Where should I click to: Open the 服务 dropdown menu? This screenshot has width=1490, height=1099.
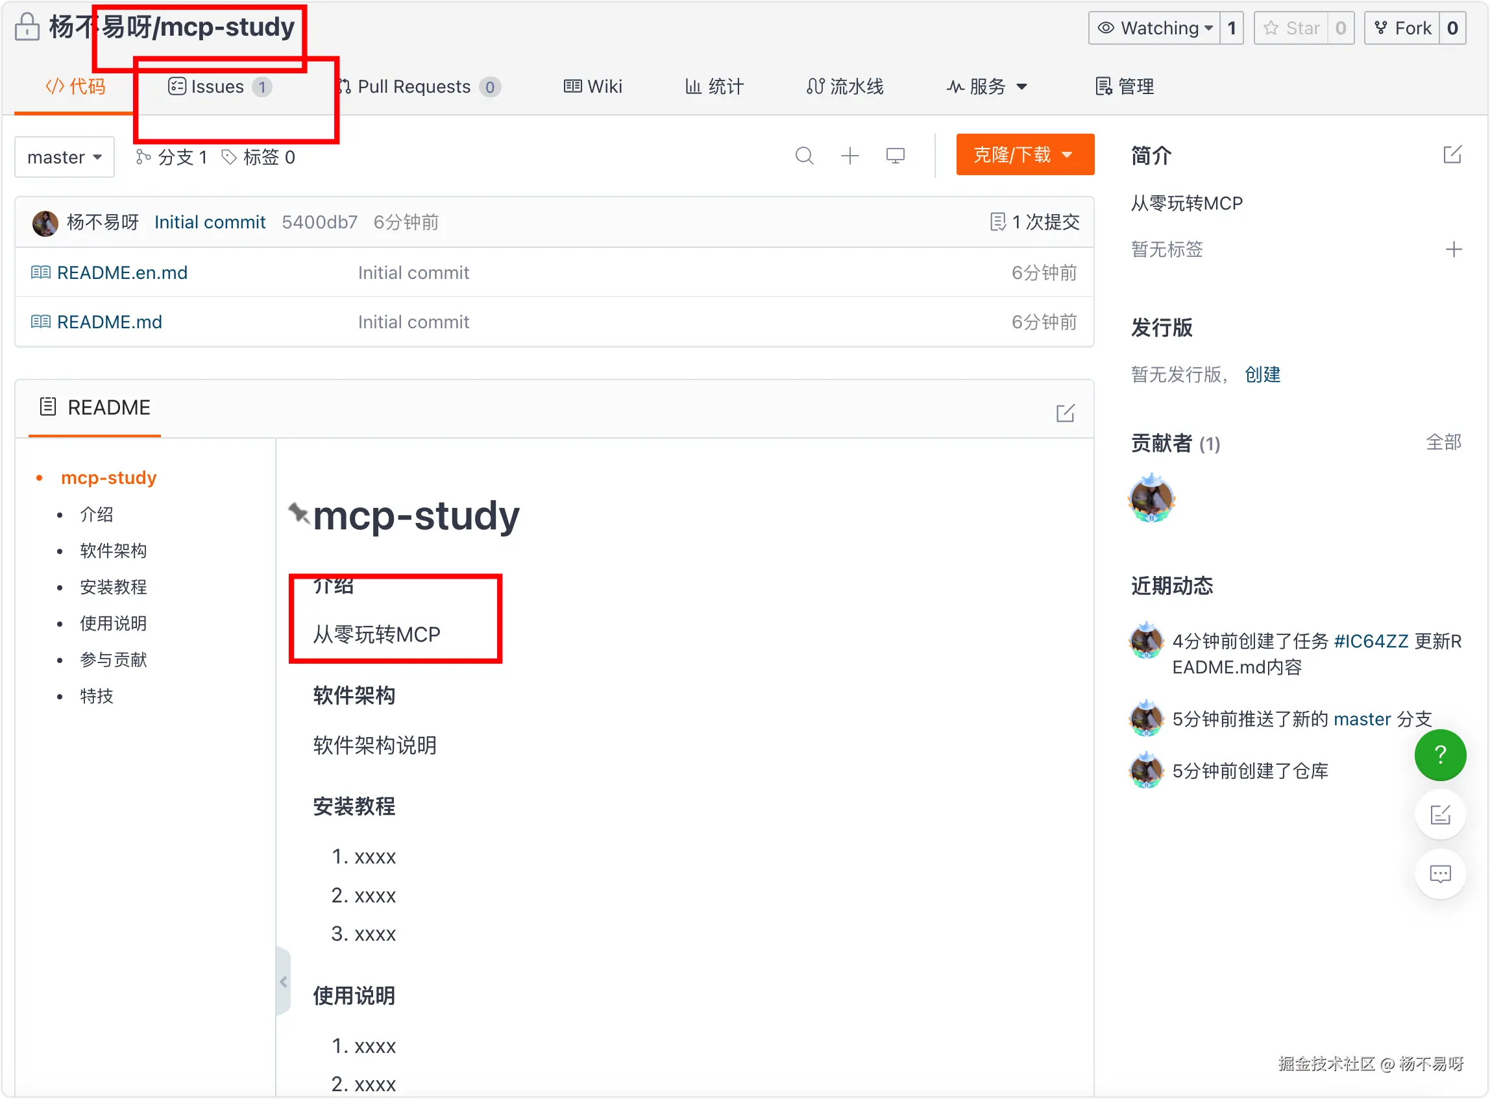pyautogui.click(x=988, y=86)
